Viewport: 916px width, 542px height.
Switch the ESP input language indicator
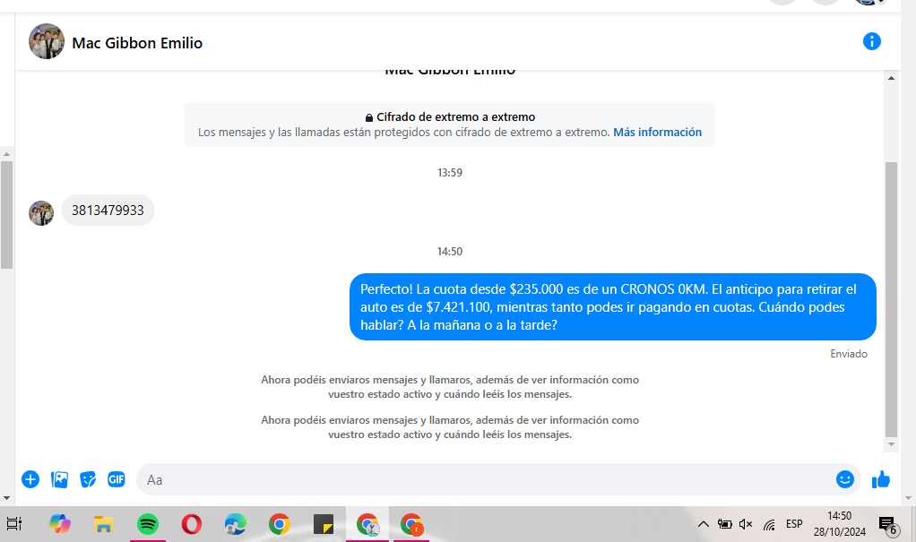(x=794, y=524)
